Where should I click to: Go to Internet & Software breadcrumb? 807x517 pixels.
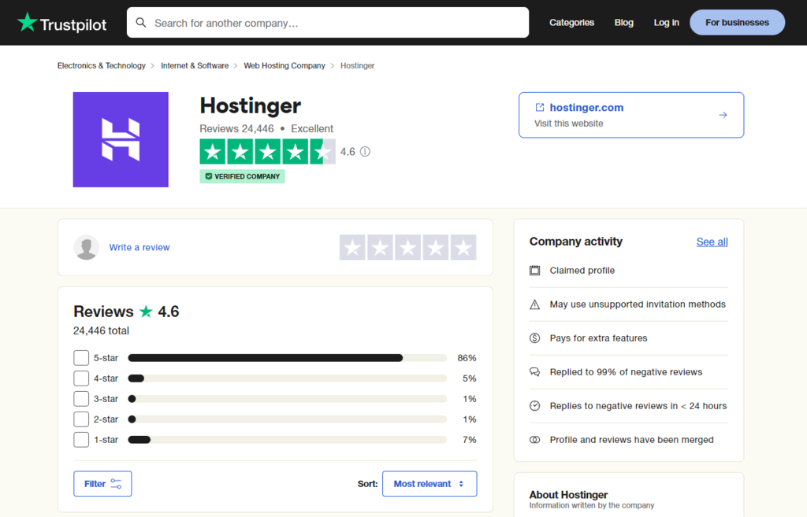pos(195,66)
